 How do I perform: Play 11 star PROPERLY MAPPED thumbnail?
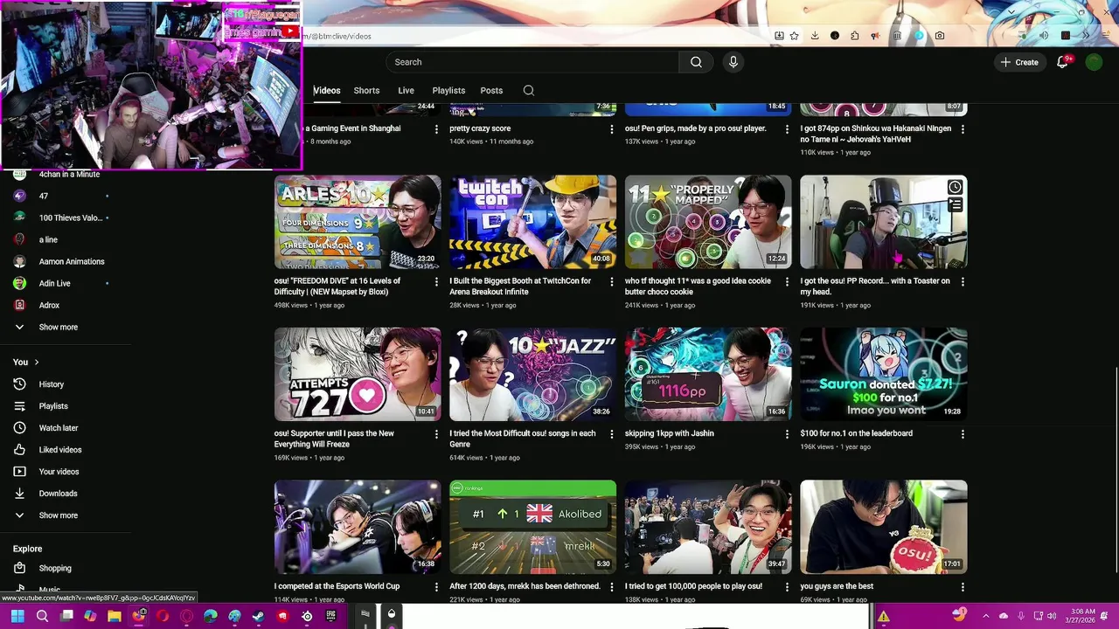pos(708,222)
